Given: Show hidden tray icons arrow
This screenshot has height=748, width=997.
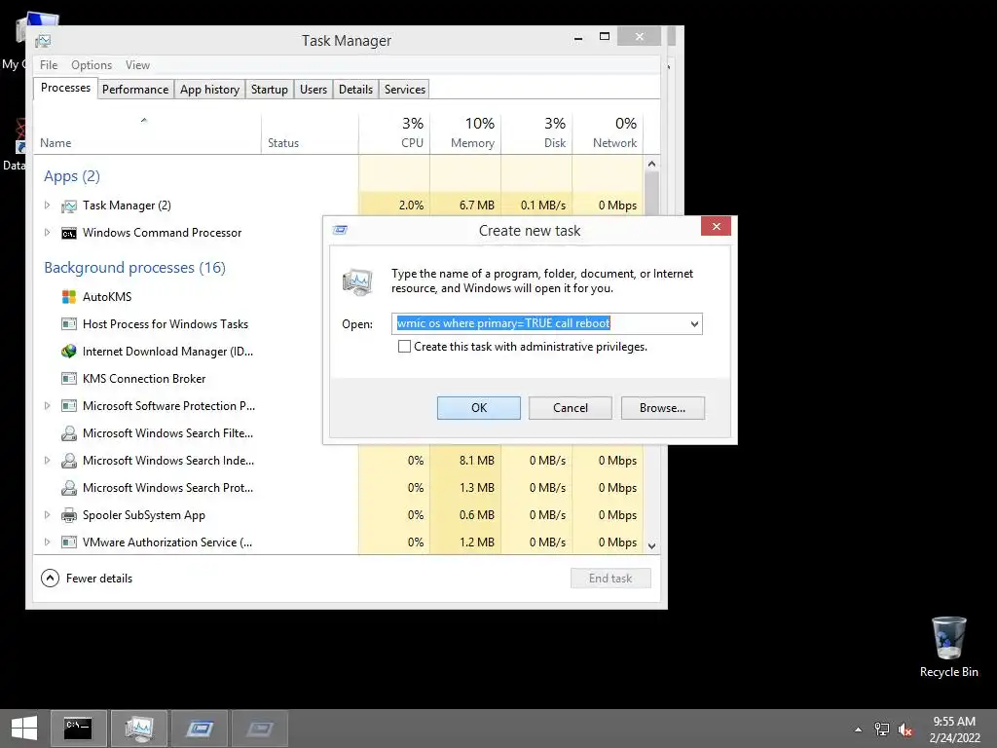Looking at the screenshot, I should [x=858, y=729].
